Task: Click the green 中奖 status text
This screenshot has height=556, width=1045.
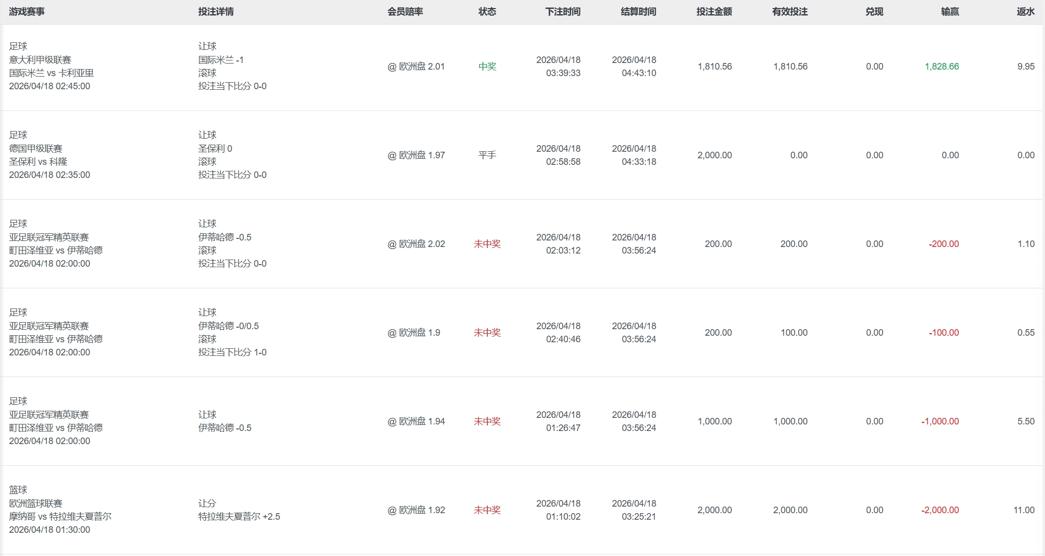Action: 487,67
